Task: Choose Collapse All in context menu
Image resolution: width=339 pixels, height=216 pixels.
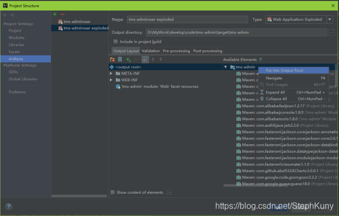Action: point(294,99)
